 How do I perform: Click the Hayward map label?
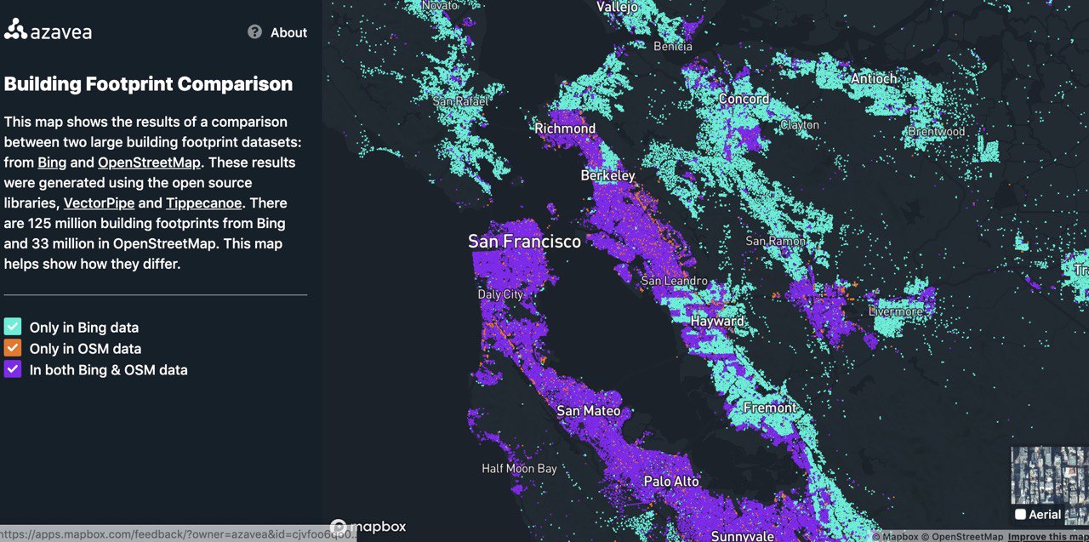[x=717, y=322]
